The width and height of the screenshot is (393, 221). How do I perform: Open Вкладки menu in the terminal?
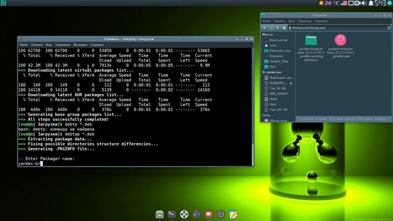(x=80, y=45)
